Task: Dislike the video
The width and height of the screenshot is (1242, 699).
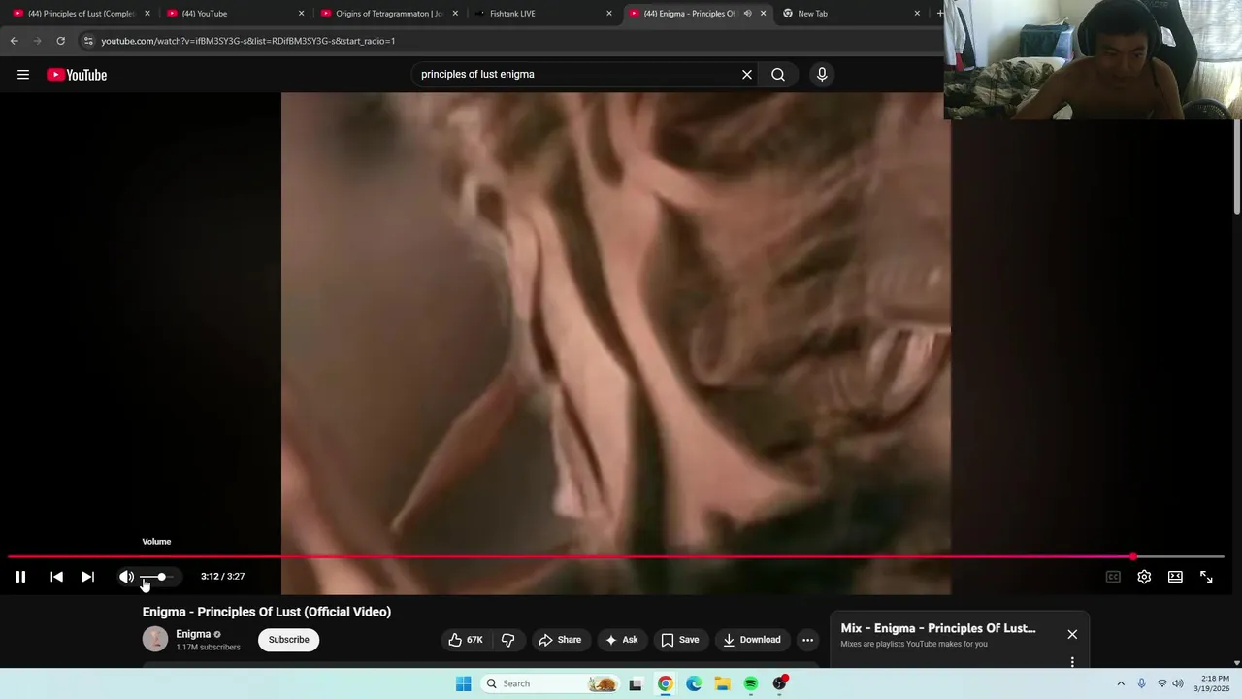Action: (x=507, y=640)
